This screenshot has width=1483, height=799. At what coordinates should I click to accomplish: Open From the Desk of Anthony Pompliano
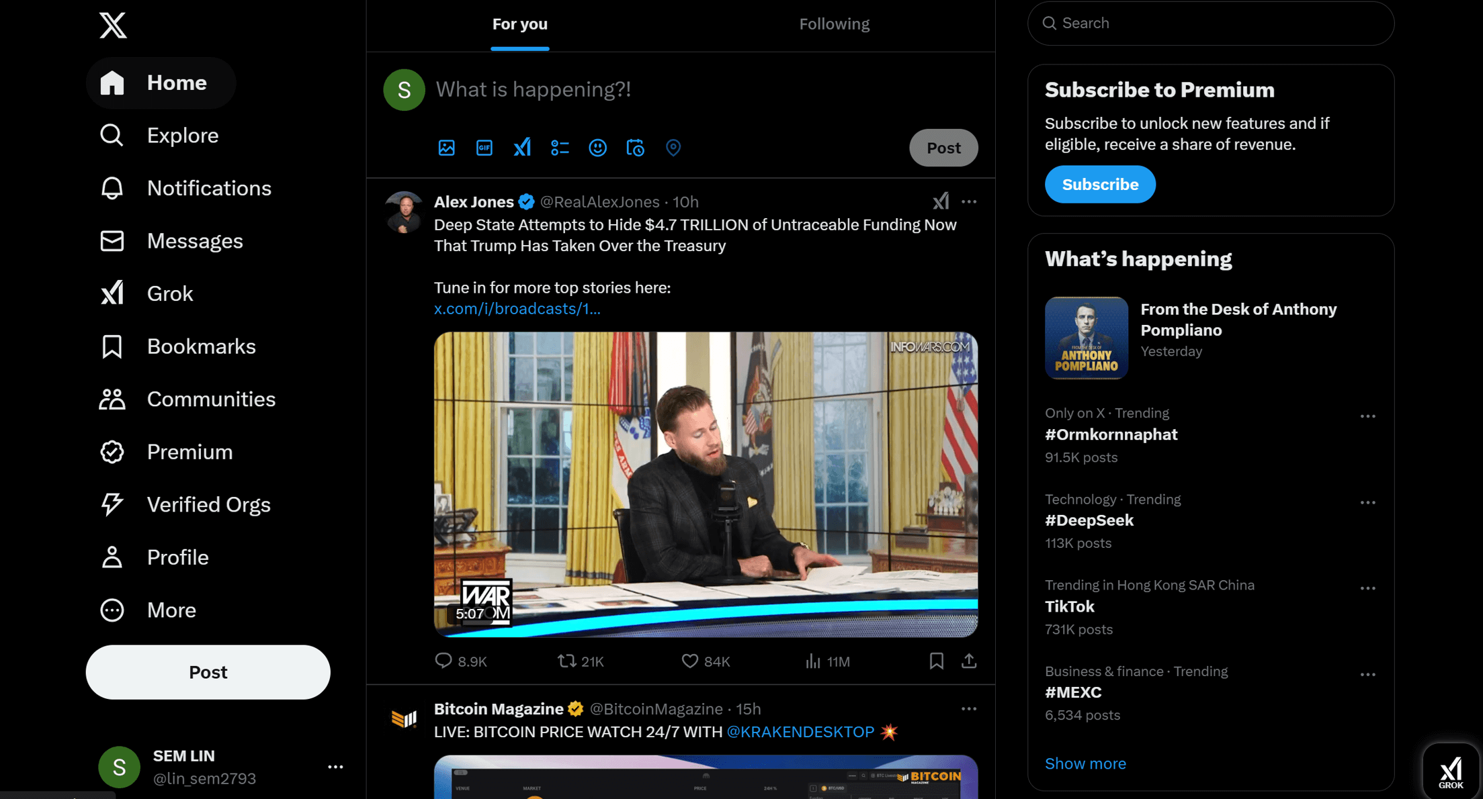1238,320
